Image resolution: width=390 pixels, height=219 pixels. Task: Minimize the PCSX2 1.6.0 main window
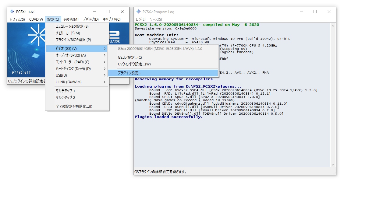(94, 12)
